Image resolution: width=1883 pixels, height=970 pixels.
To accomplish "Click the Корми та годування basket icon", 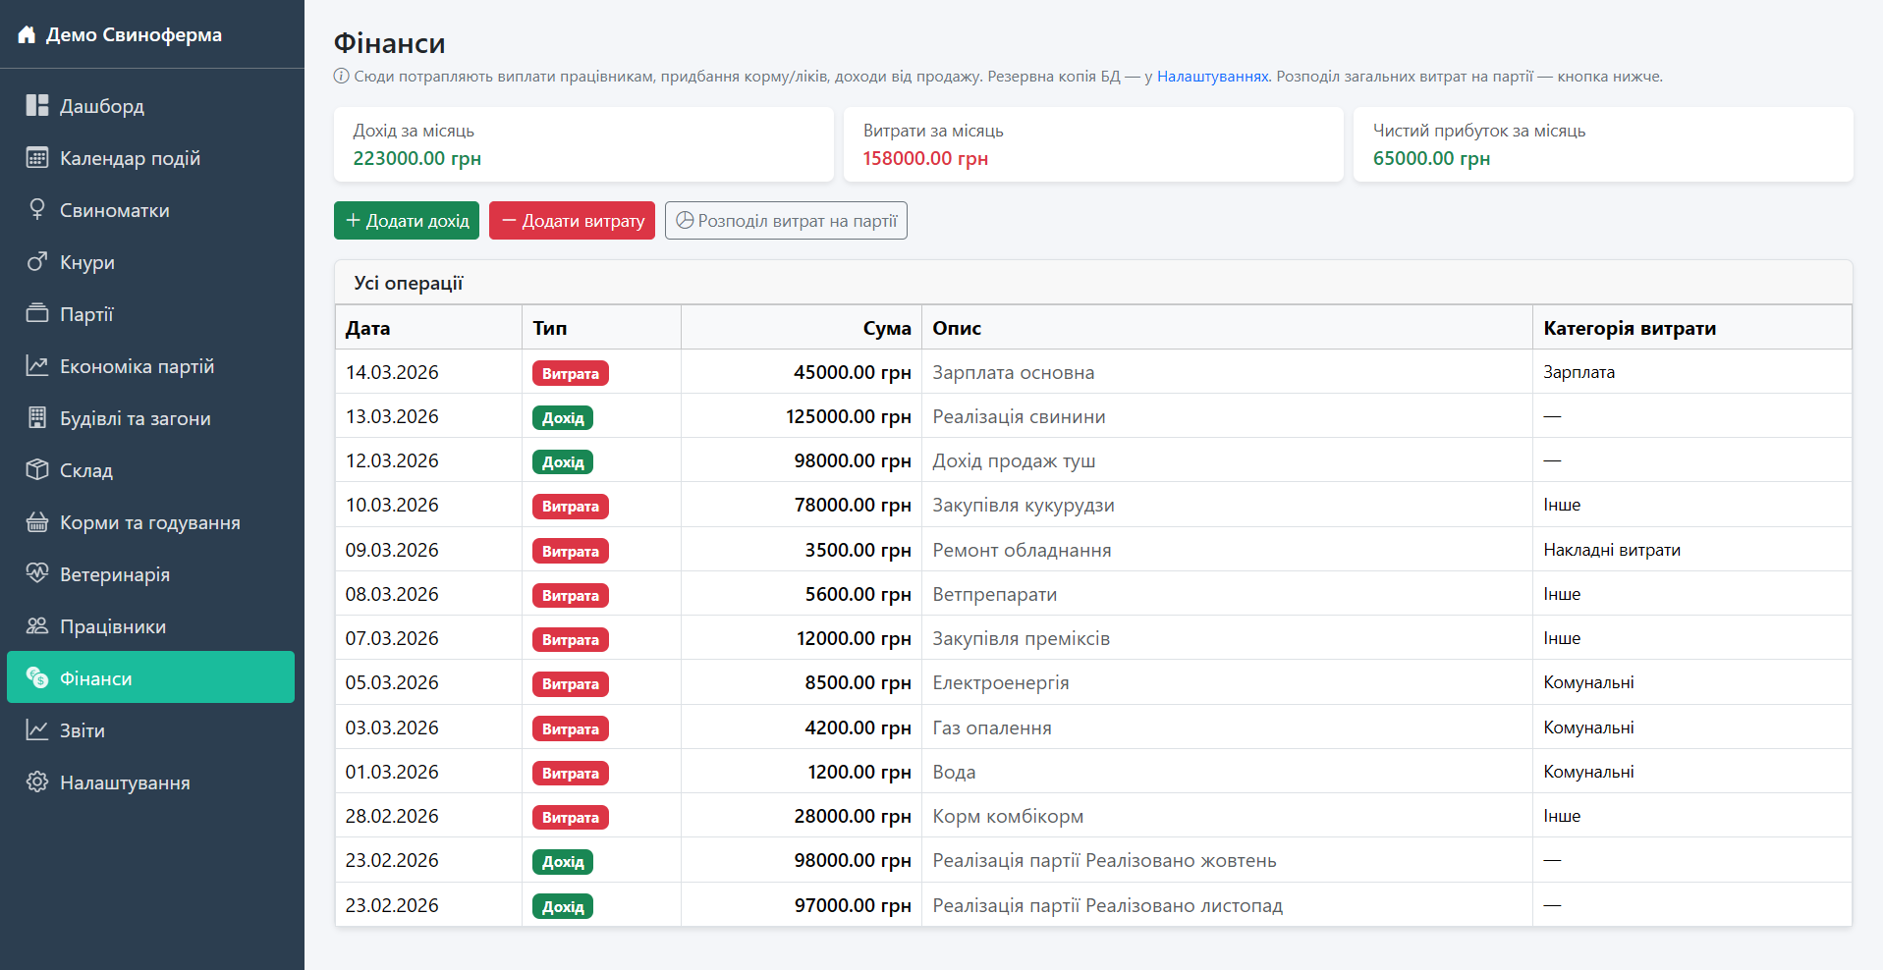I will click(x=37, y=522).
